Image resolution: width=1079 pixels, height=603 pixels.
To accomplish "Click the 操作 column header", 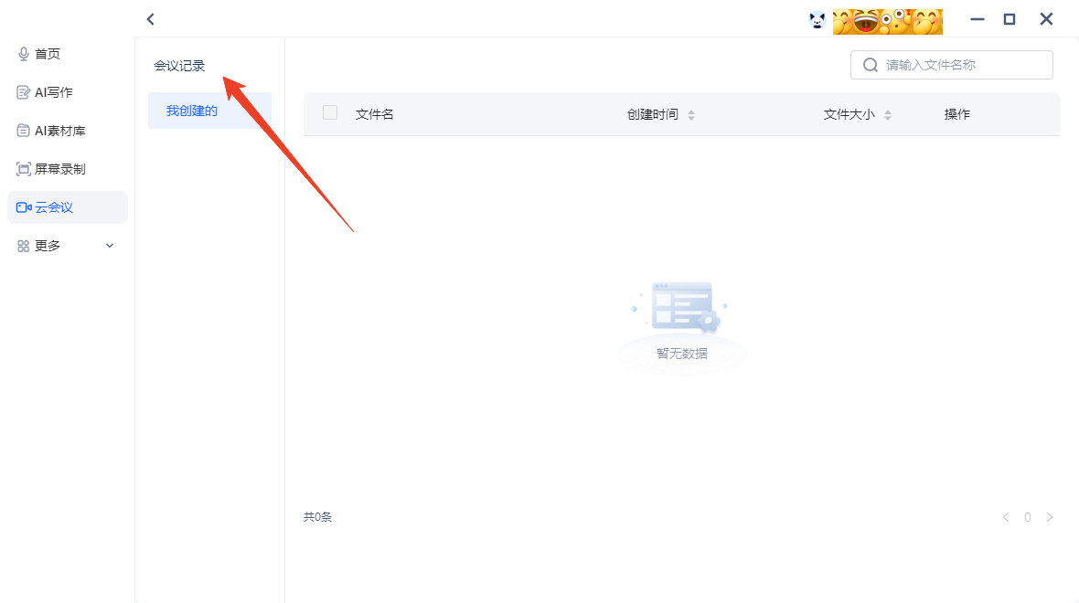I will (x=957, y=114).
